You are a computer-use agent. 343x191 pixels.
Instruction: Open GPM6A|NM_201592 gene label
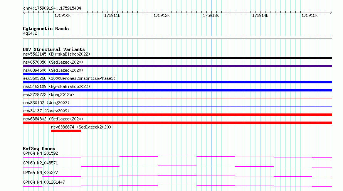click(x=40, y=153)
